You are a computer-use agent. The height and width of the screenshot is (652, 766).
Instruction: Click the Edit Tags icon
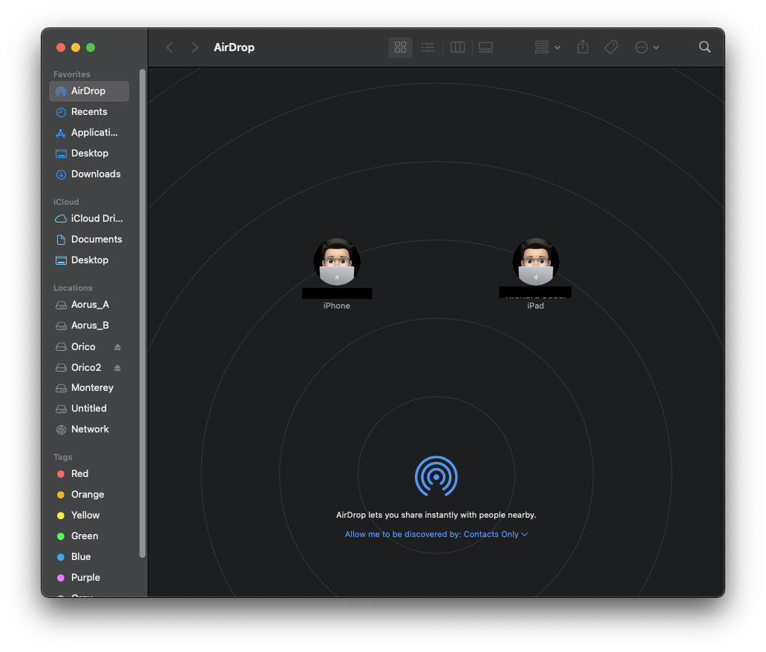pyautogui.click(x=611, y=47)
